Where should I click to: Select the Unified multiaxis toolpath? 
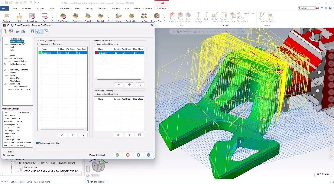pos(144,17)
